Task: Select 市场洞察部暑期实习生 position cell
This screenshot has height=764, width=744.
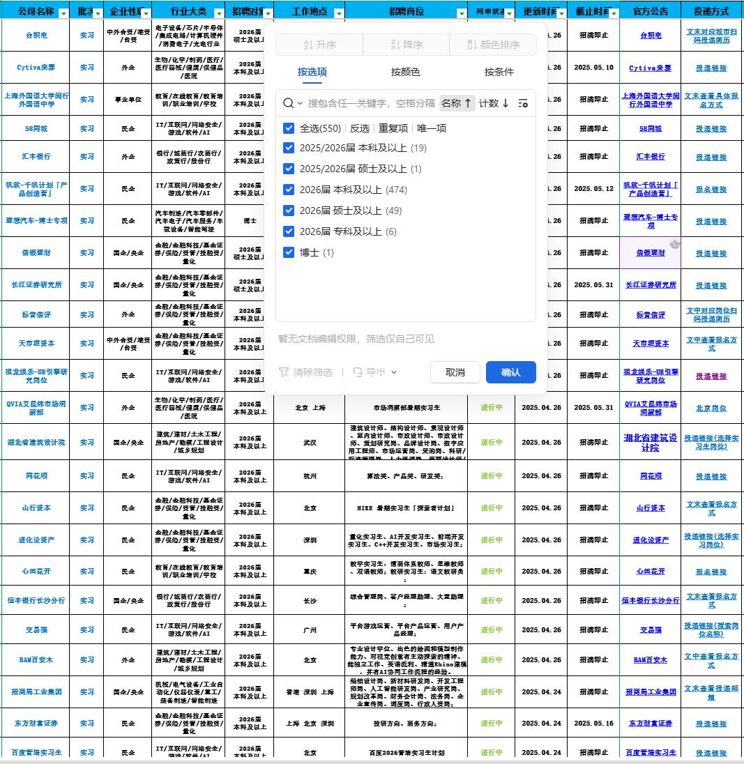Action: click(x=407, y=408)
